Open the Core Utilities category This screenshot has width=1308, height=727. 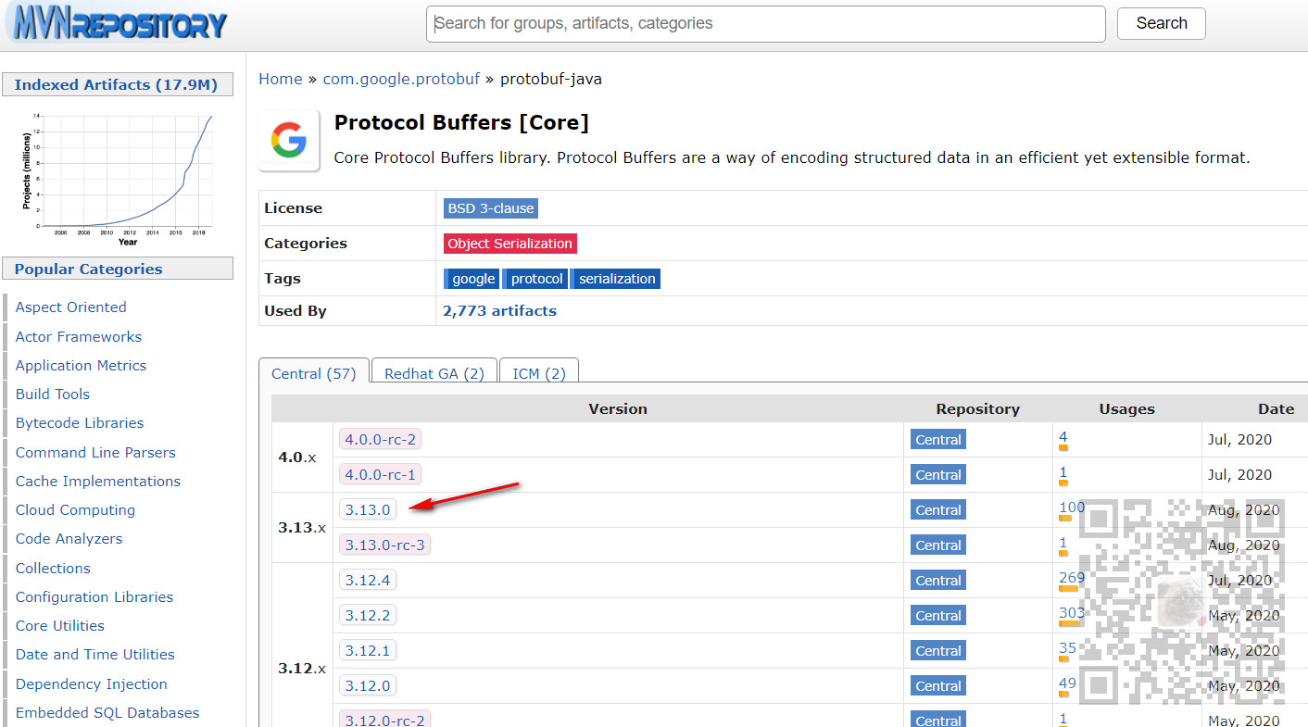pos(60,625)
